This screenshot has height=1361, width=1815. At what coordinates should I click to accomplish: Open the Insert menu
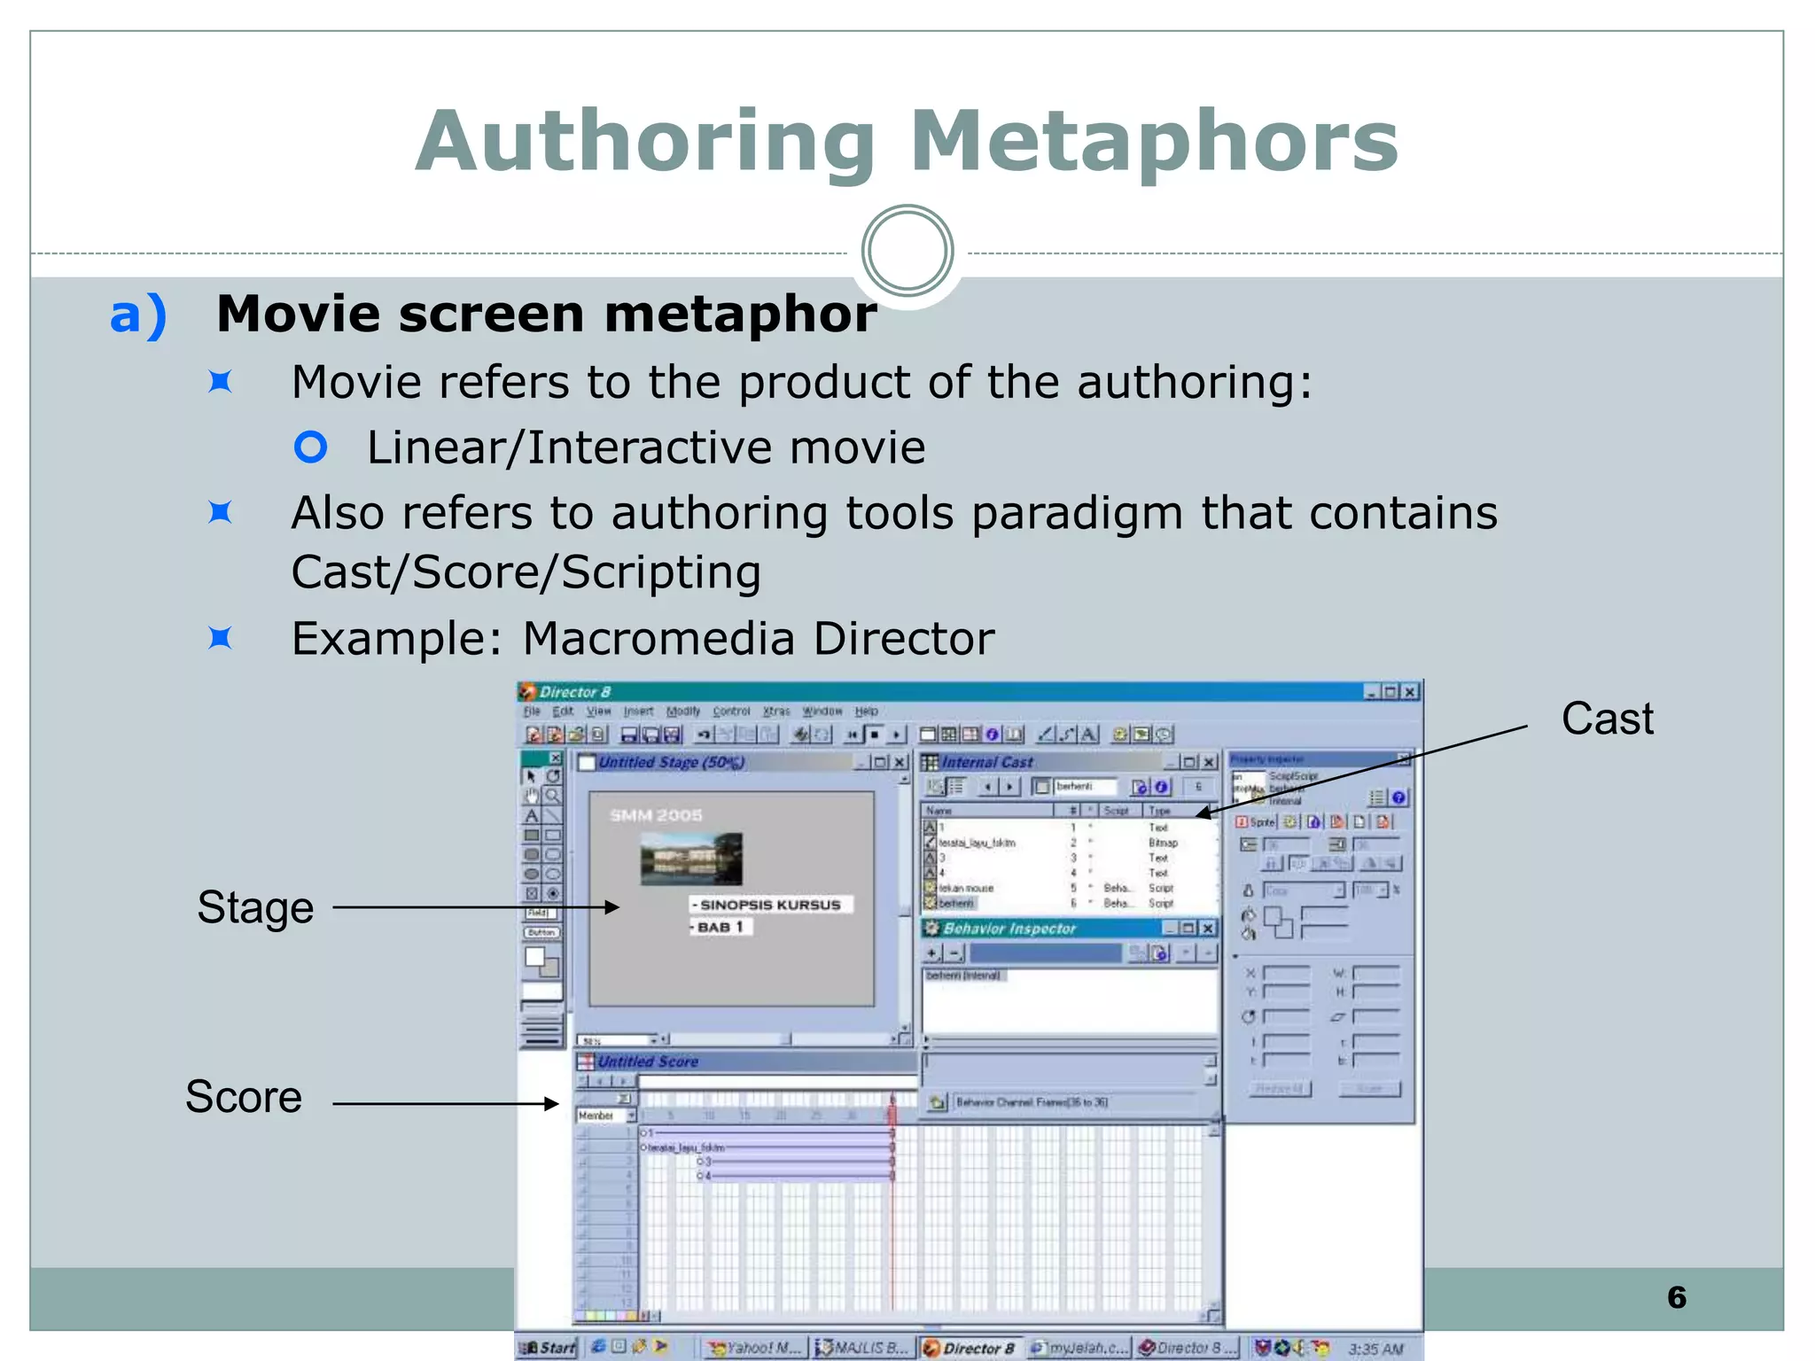coord(638,711)
